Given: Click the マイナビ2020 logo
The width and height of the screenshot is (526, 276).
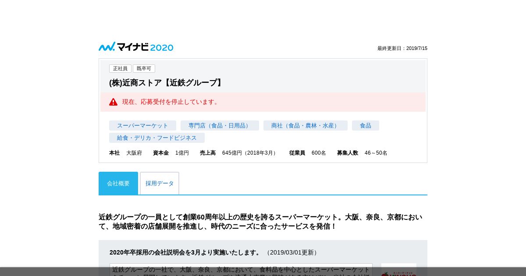Looking at the screenshot, I should click(x=136, y=47).
